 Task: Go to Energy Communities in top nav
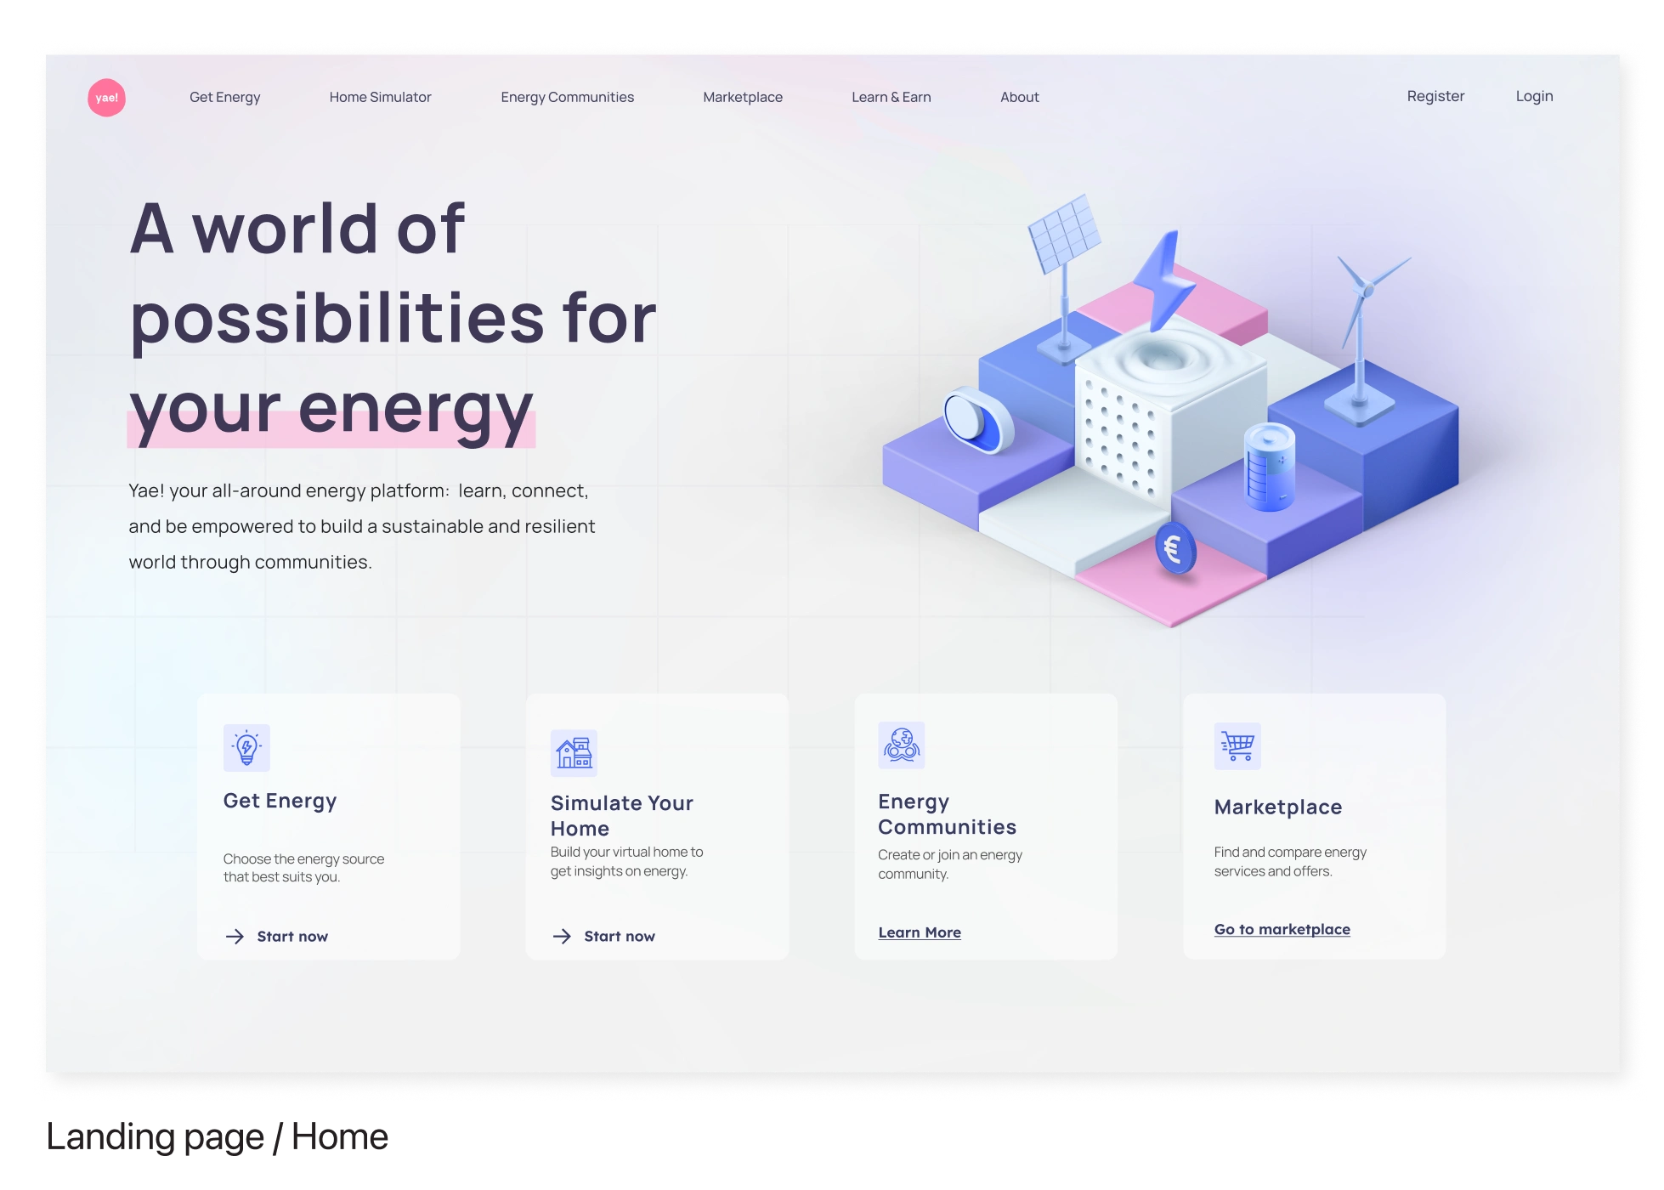(x=568, y=97)
